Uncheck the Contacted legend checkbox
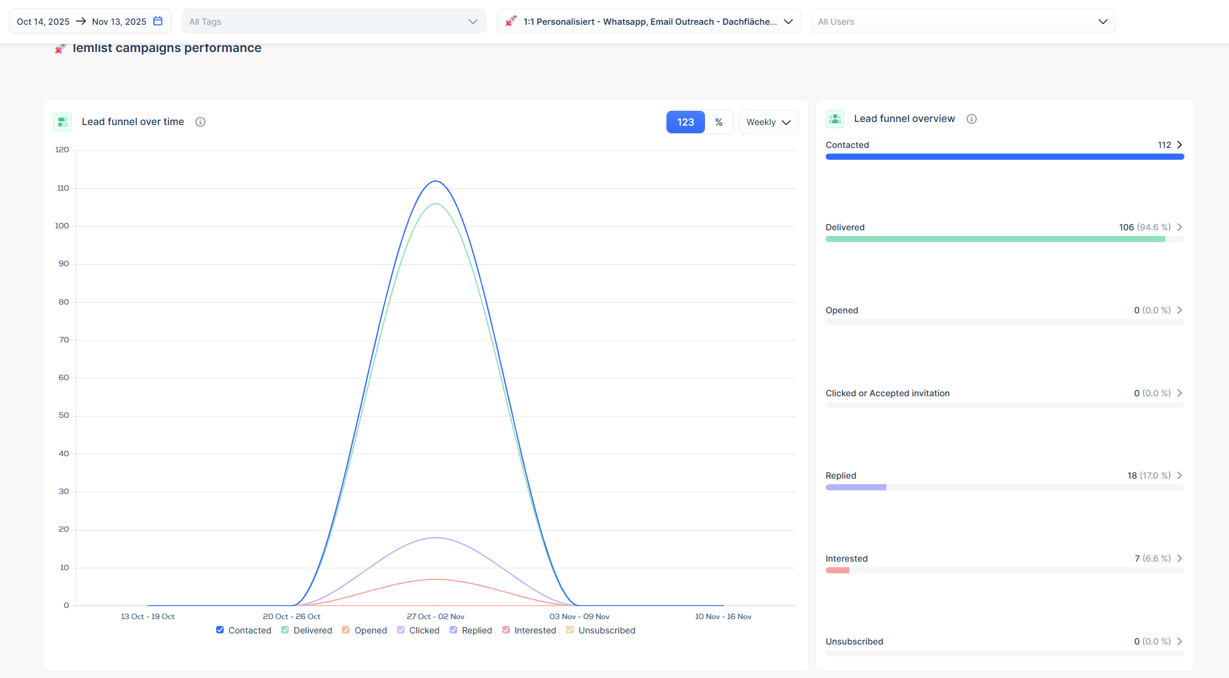This screenshot has width=1229, height=678. 220,630
